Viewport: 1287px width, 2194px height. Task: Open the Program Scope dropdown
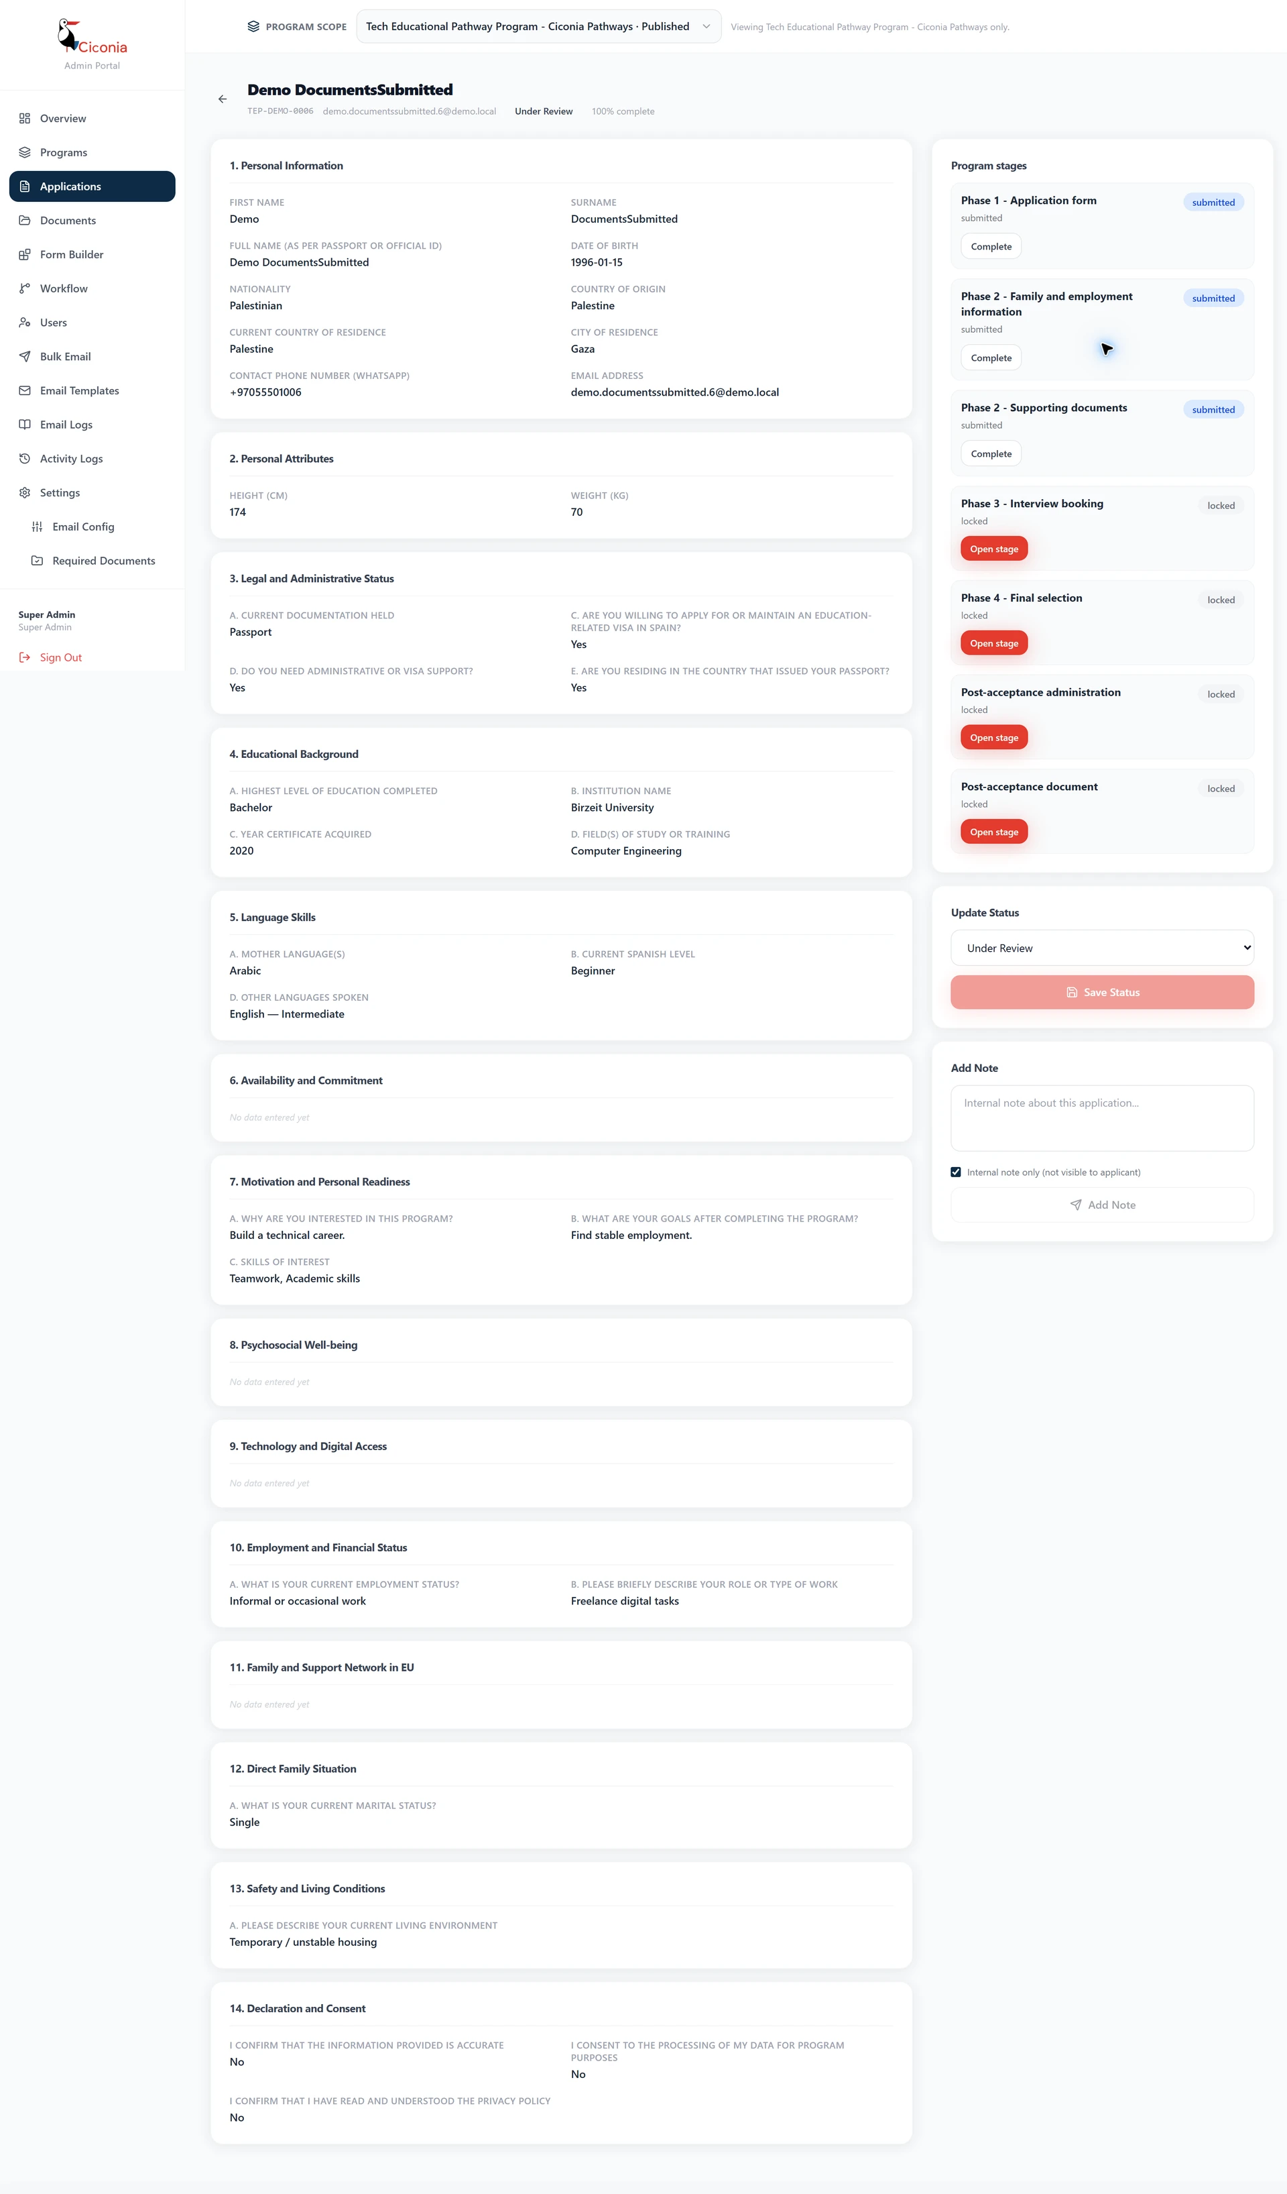pos(539,26)
